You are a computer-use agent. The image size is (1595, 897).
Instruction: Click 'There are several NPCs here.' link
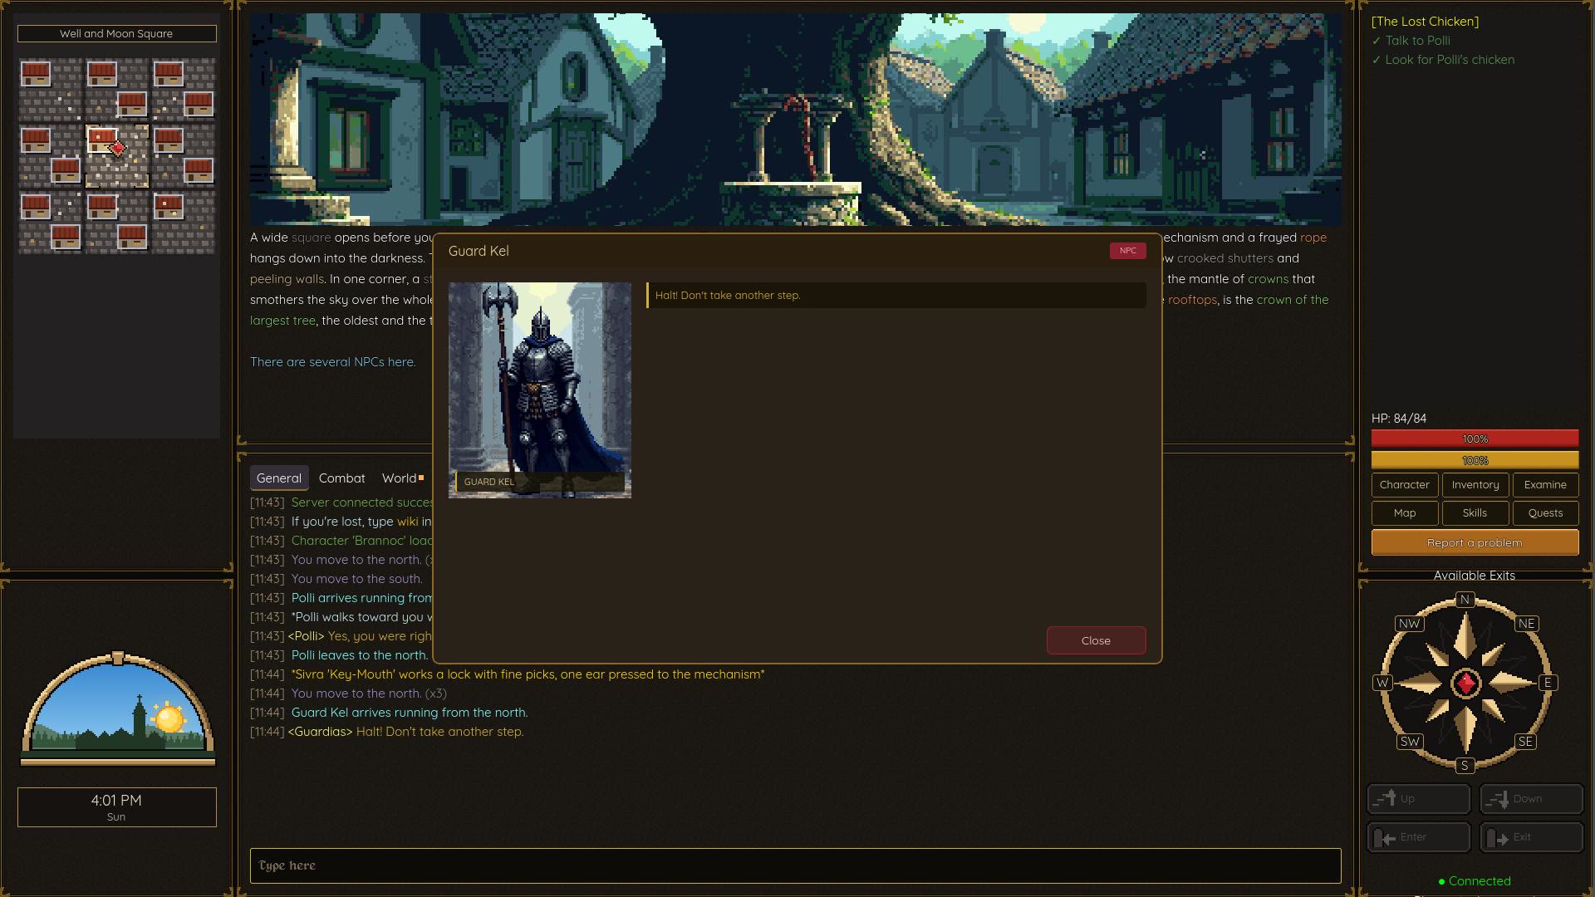332,362
